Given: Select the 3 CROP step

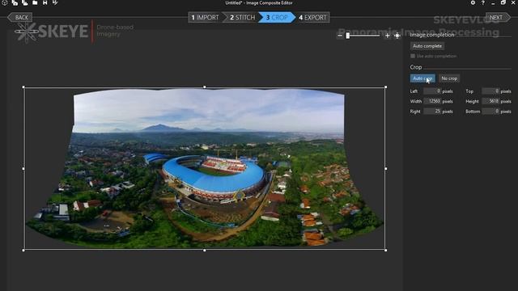Looking at the screenshot, I should point(277,18).
